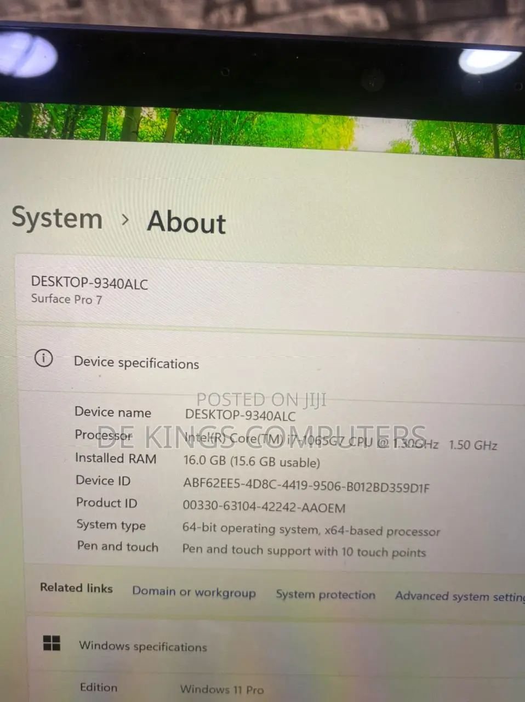Select Device ID value ABF62EE5-4D8C-4419-9506-B012BD359D1F

pyautogui.click(x=306, y=486)
